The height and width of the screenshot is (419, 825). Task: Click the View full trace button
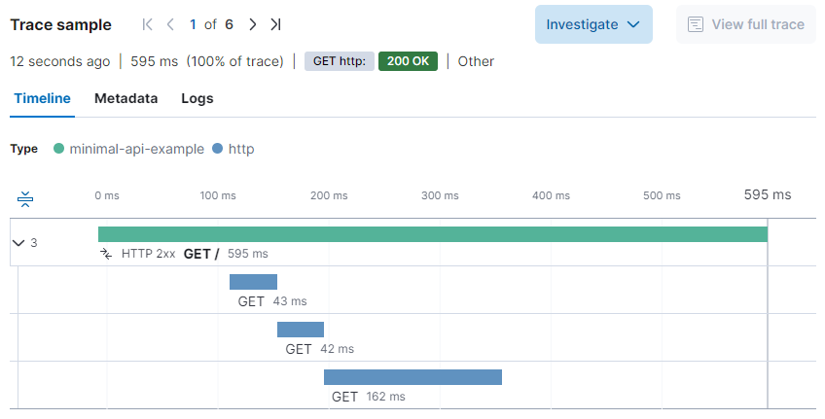click(x=745, y=24)
